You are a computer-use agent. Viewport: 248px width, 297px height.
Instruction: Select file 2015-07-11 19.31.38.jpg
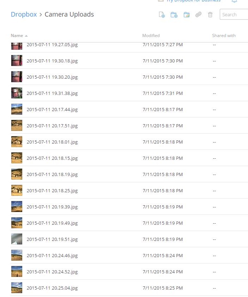[129, 93]
